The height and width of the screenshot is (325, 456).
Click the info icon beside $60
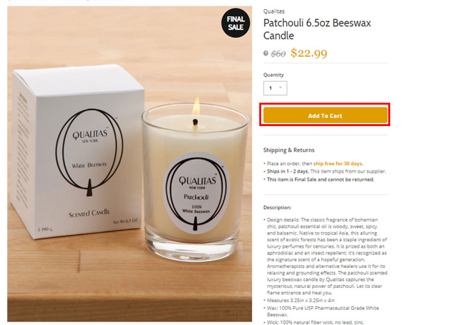point(266,53)
